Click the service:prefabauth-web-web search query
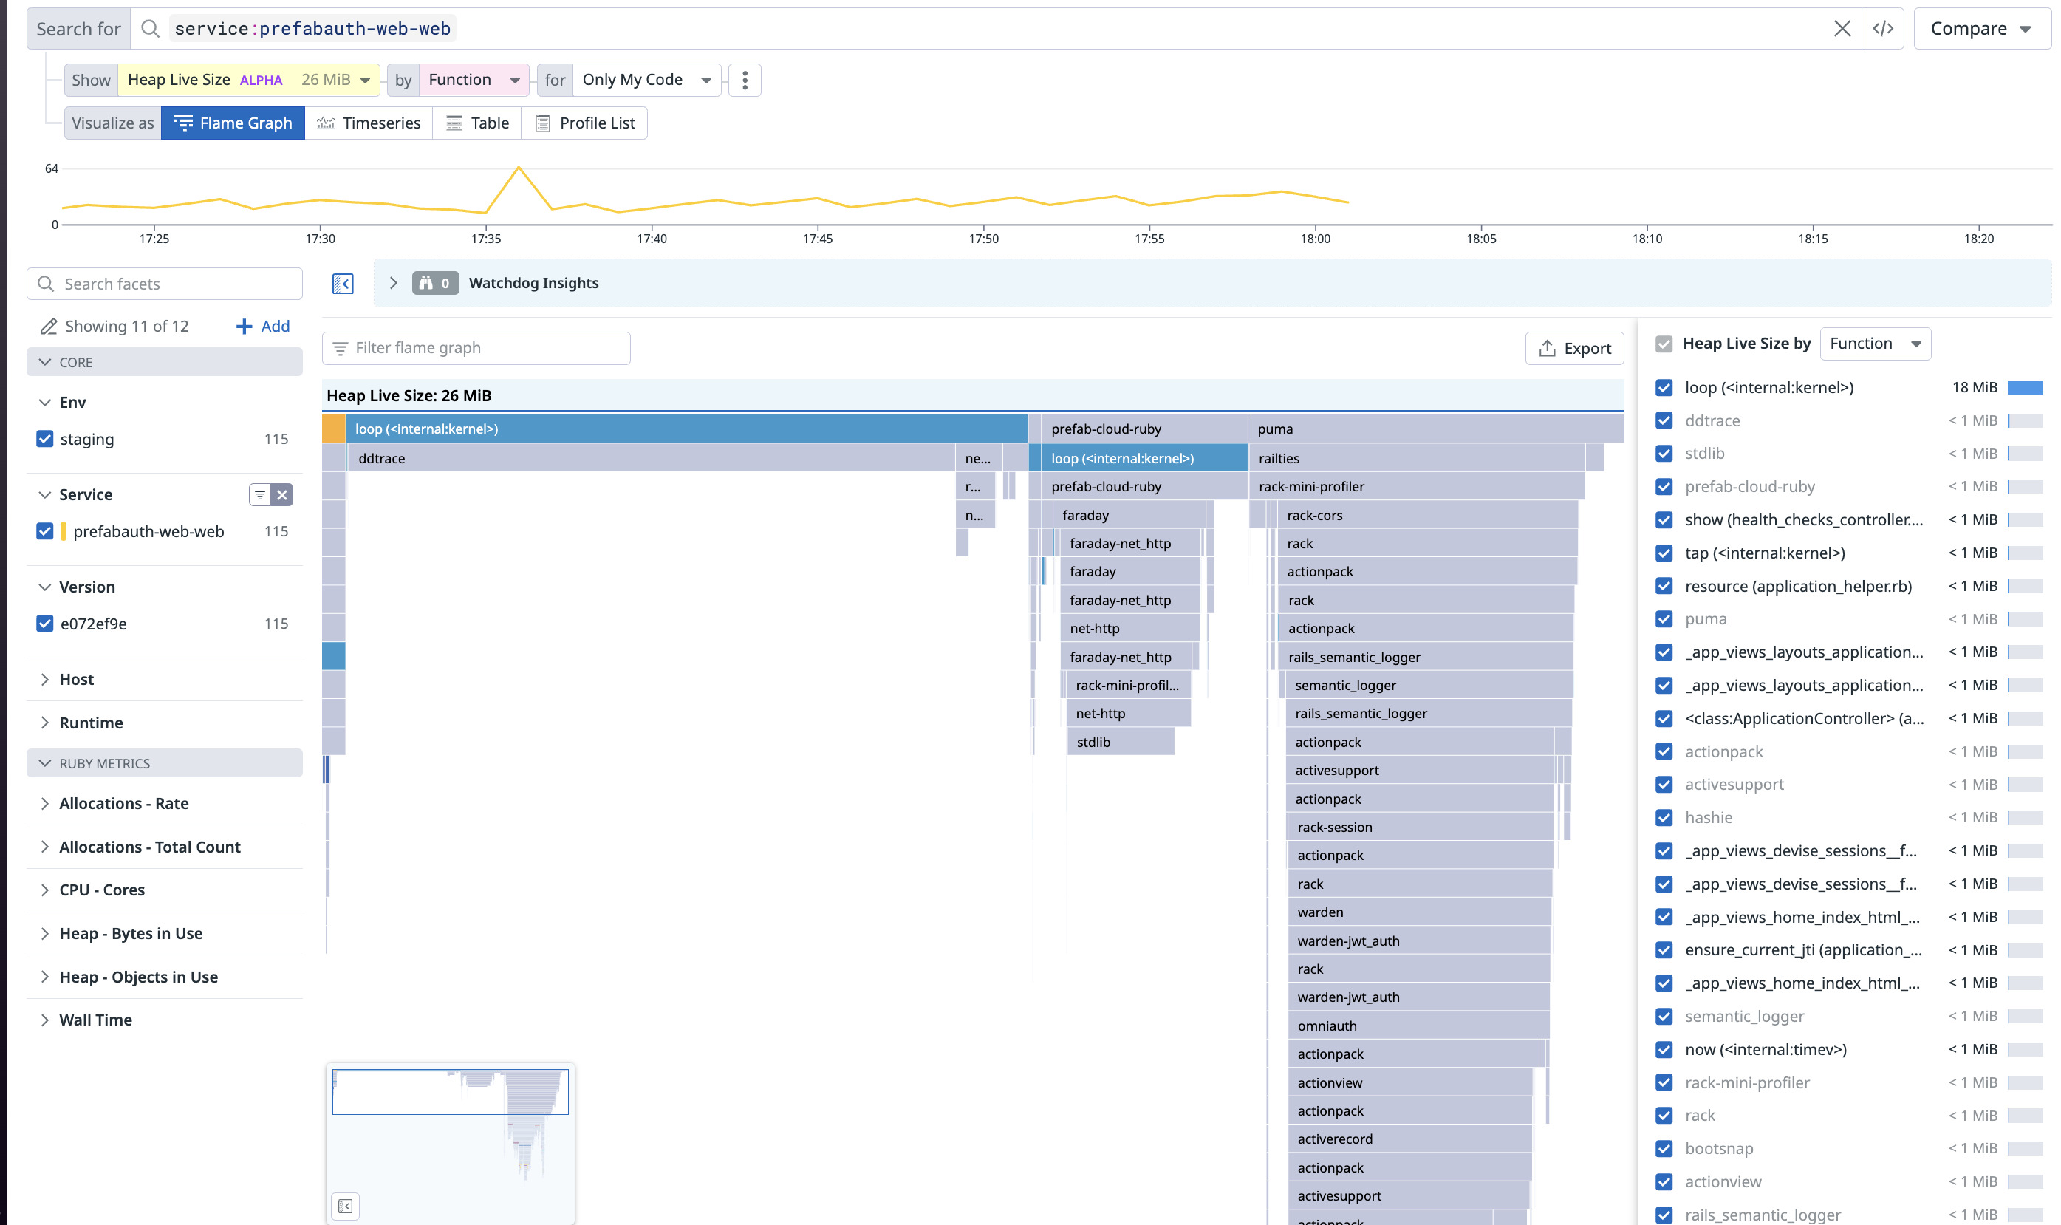This screenshot has height=1225, width=2061. (312, 29)
